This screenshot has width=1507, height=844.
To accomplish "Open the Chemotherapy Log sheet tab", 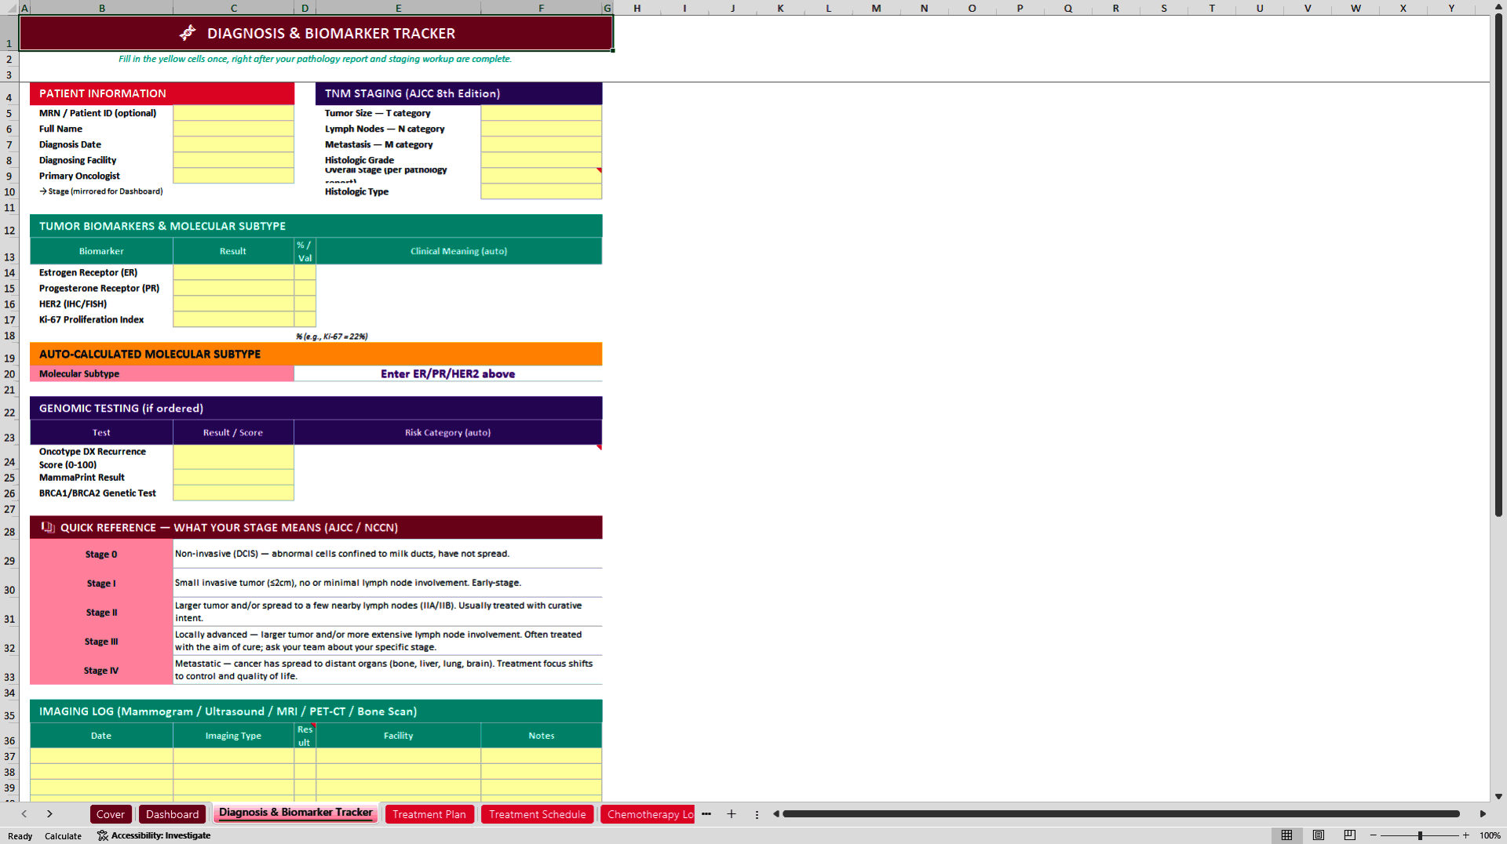I will pyautogui.click(x=649, y=814).
